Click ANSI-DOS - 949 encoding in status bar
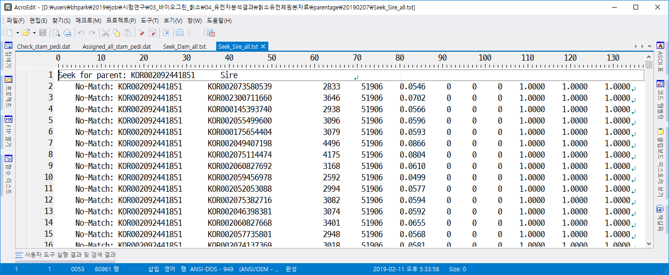669x275 pixels. 212,269
